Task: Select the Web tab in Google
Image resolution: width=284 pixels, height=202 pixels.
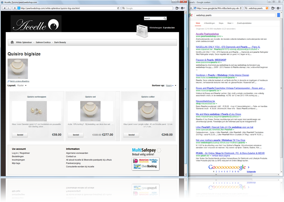Action: click(x=198, y=23)
